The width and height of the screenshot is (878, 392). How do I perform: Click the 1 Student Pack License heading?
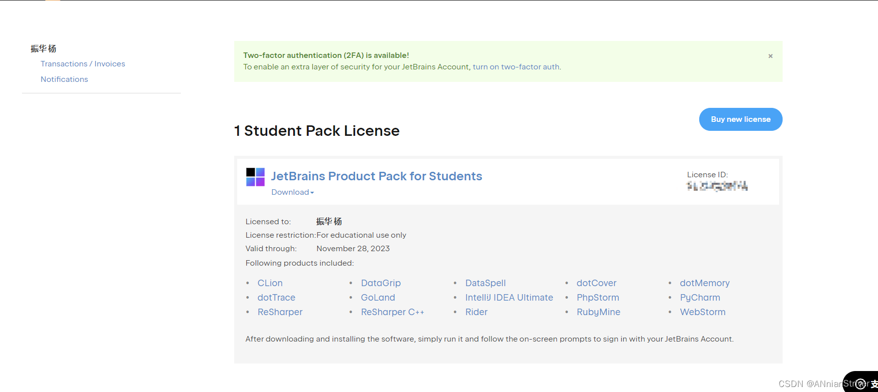point(317,131)
